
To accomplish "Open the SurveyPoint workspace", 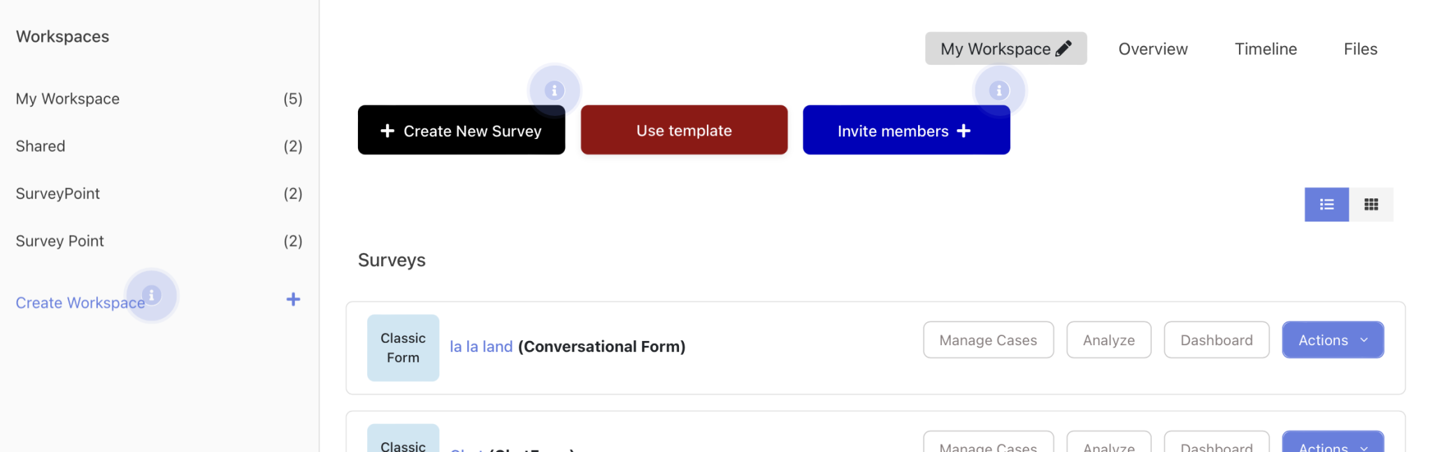I will point(57,193).
